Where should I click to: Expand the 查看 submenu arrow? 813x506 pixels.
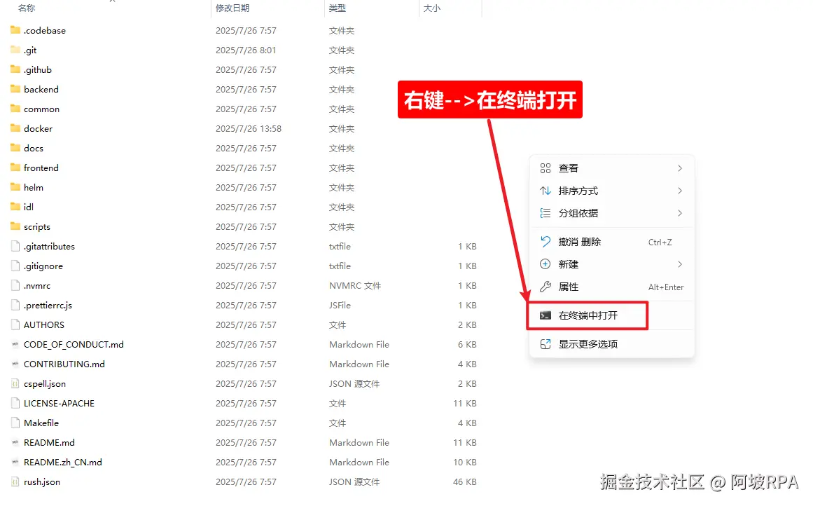coord(680,168)
